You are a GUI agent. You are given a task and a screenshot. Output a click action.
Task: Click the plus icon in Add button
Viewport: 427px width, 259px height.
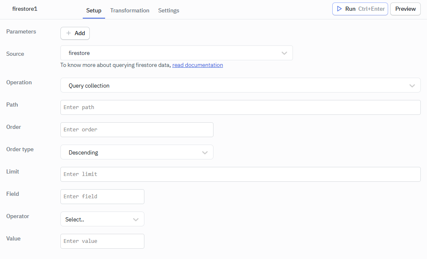coord(69,33)
